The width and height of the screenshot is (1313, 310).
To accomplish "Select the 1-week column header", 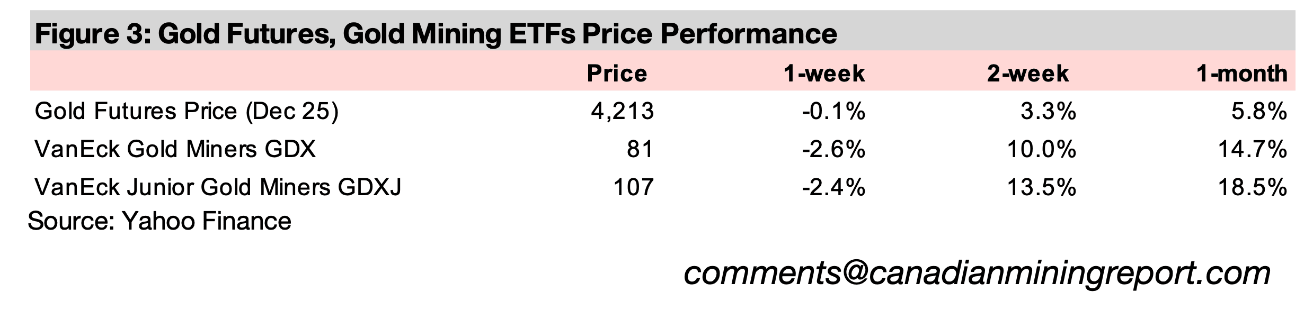I will tap(824, 74).
